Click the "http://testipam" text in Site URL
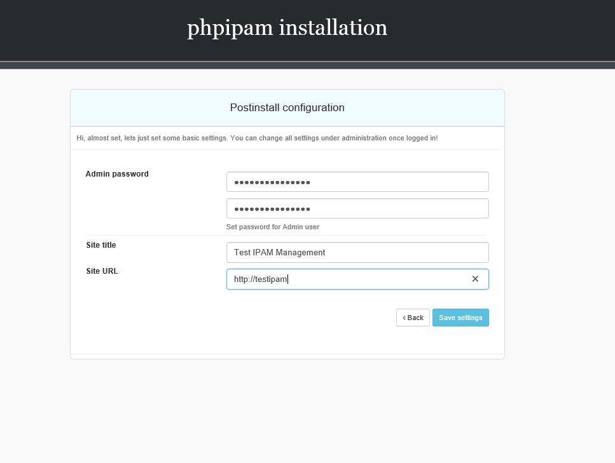Screen dimensions: 615x463 260,279
